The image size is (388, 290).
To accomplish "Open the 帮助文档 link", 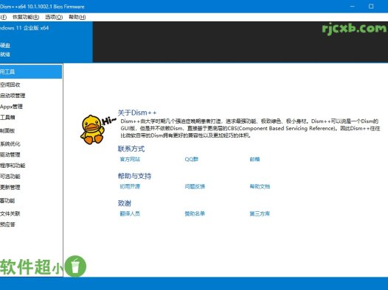I will [x=260, y=186].
